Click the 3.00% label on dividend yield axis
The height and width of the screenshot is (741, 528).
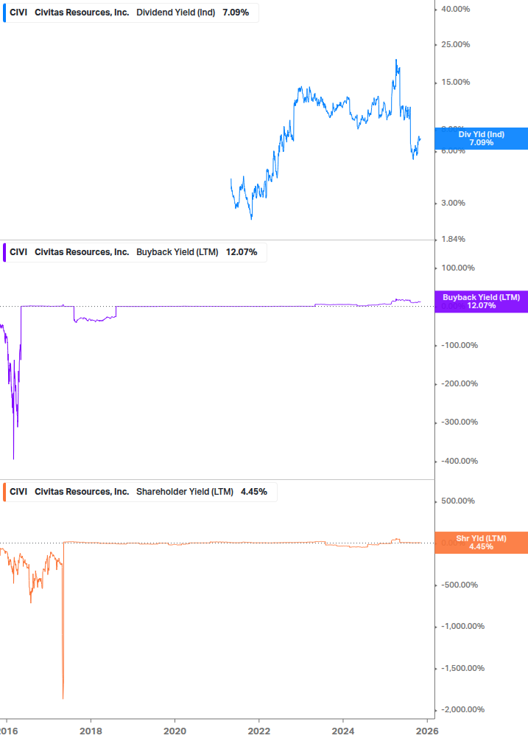click(453, 203)
